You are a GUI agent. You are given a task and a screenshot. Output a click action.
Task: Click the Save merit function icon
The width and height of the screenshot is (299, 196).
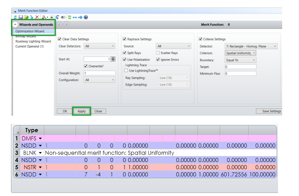tap(21, 17)
